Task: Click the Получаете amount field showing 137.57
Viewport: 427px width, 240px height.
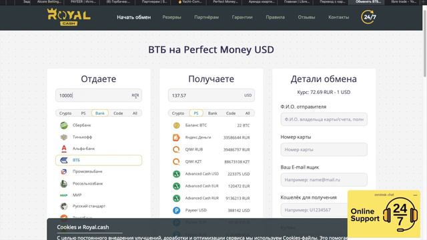Action: tap(211, 95)
